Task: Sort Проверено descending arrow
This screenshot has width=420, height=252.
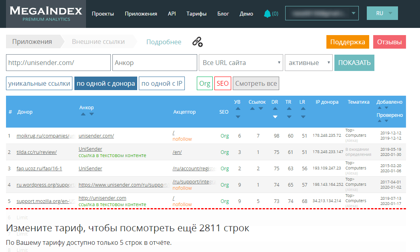Action: (x=386, y=121)
